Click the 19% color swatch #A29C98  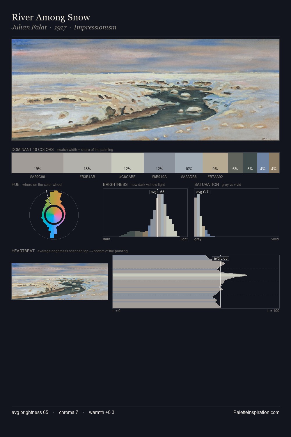38,163
